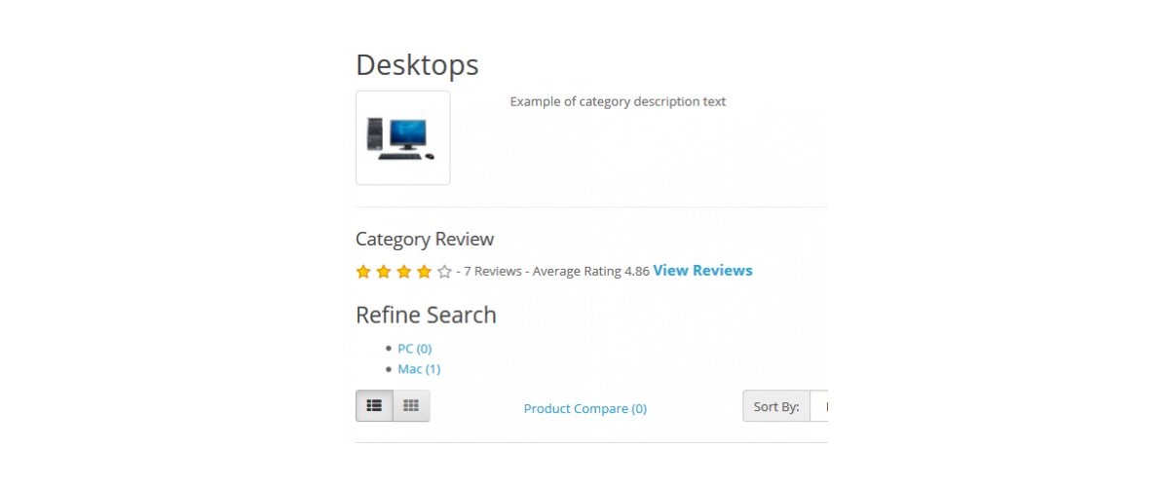Open Product Compare (0) link
Viewport: 1169px width, 487px height.
click(585, 408)
